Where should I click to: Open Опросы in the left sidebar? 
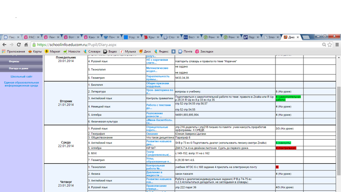pyautogui.click(x=21, y=62)
